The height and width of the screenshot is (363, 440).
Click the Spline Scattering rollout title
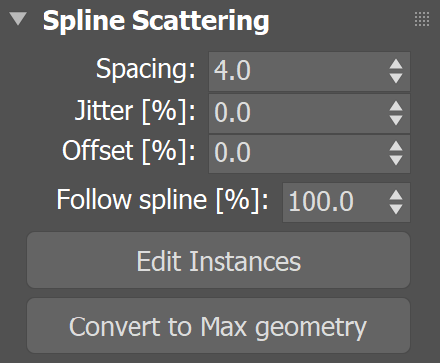point(156,21)
